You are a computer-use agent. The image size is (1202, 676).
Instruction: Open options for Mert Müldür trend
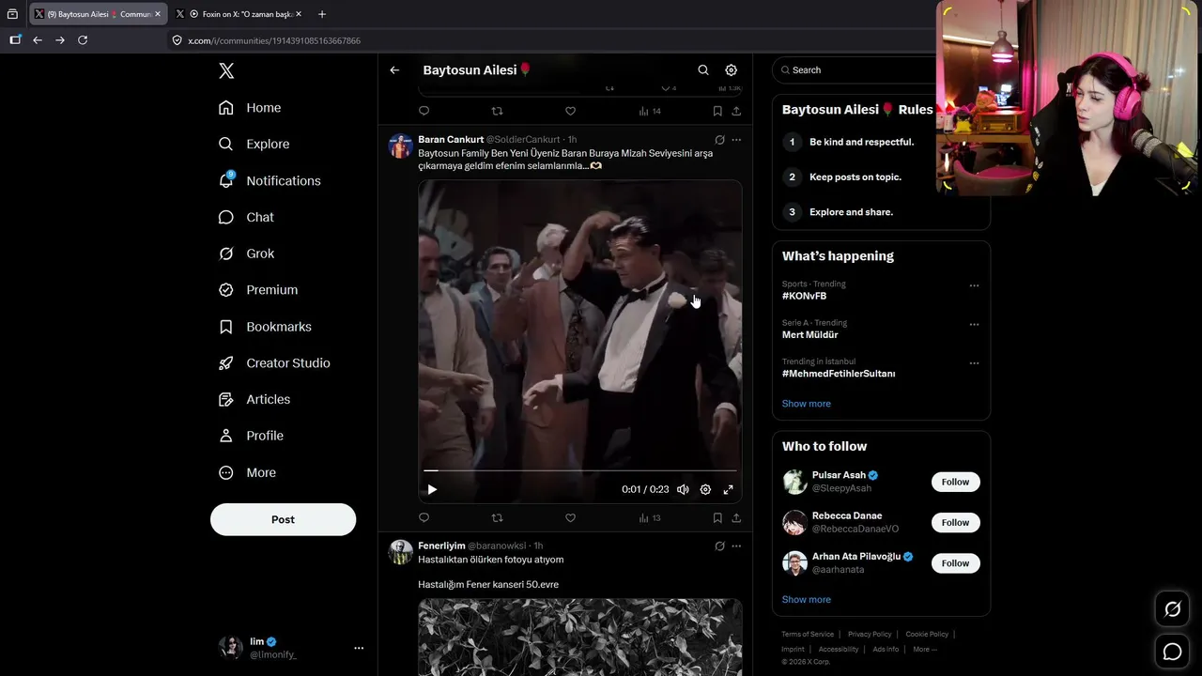[x=974, y=324]
